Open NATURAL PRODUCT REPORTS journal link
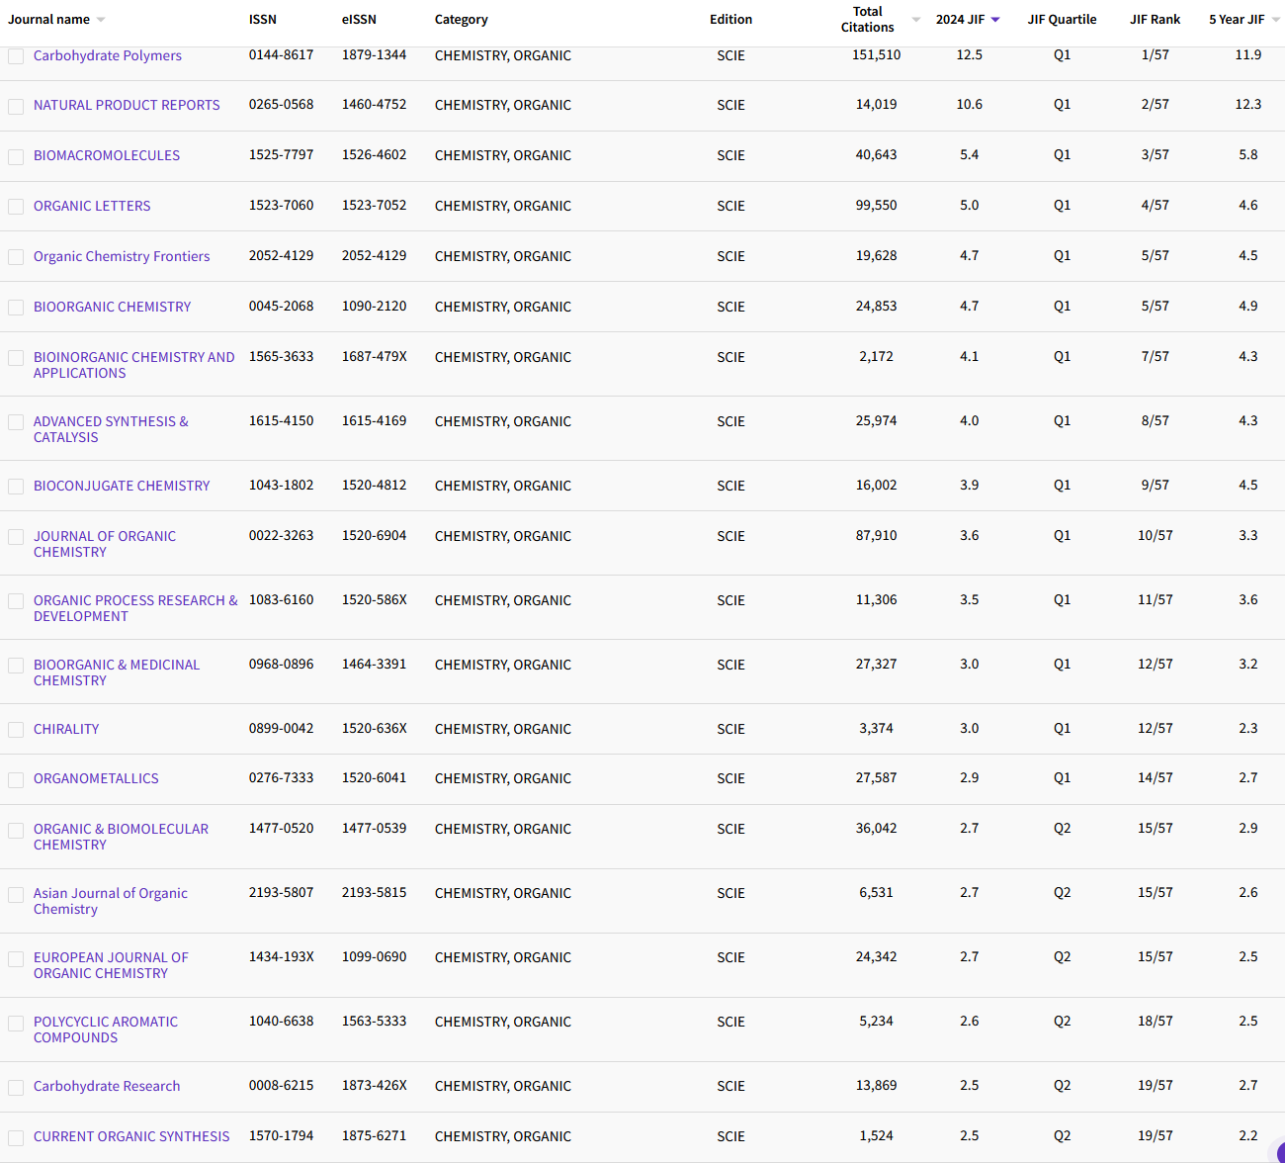 [x=127, y=105]
